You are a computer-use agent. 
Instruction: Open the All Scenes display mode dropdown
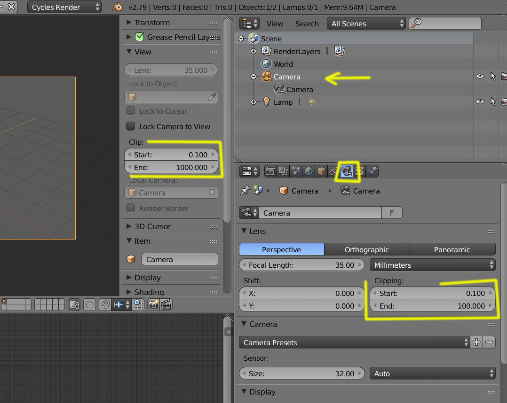coord(366,23)
